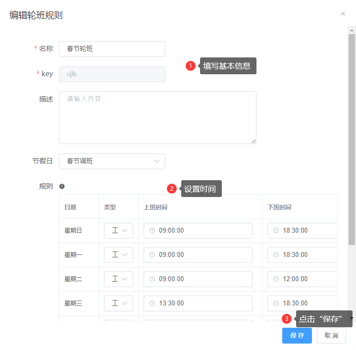Click clock icon in 星期二 上班时间 field
The width and height of the screenshot is (356, 350).
coord(152,279)
